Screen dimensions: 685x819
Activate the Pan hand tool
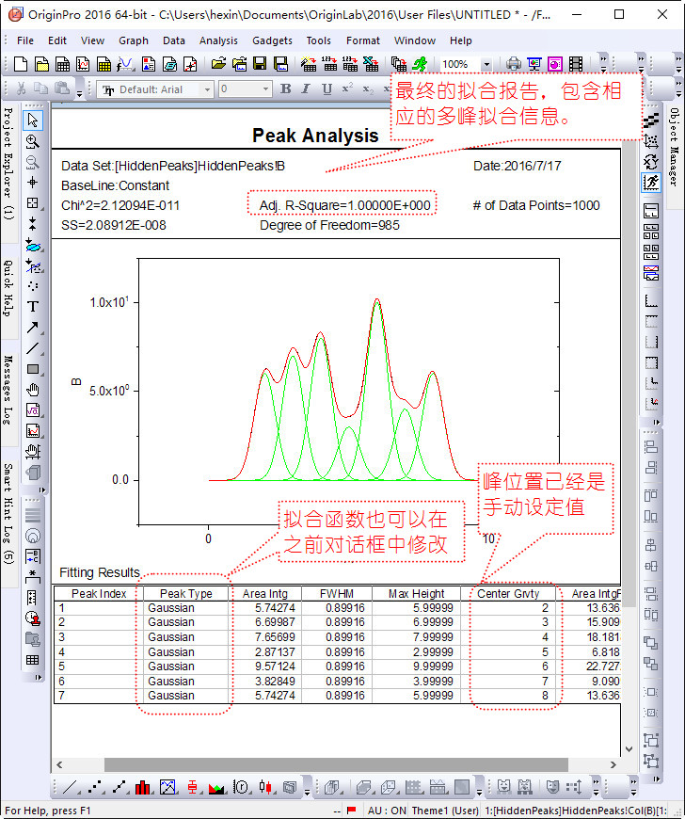(x=33, y=390)
